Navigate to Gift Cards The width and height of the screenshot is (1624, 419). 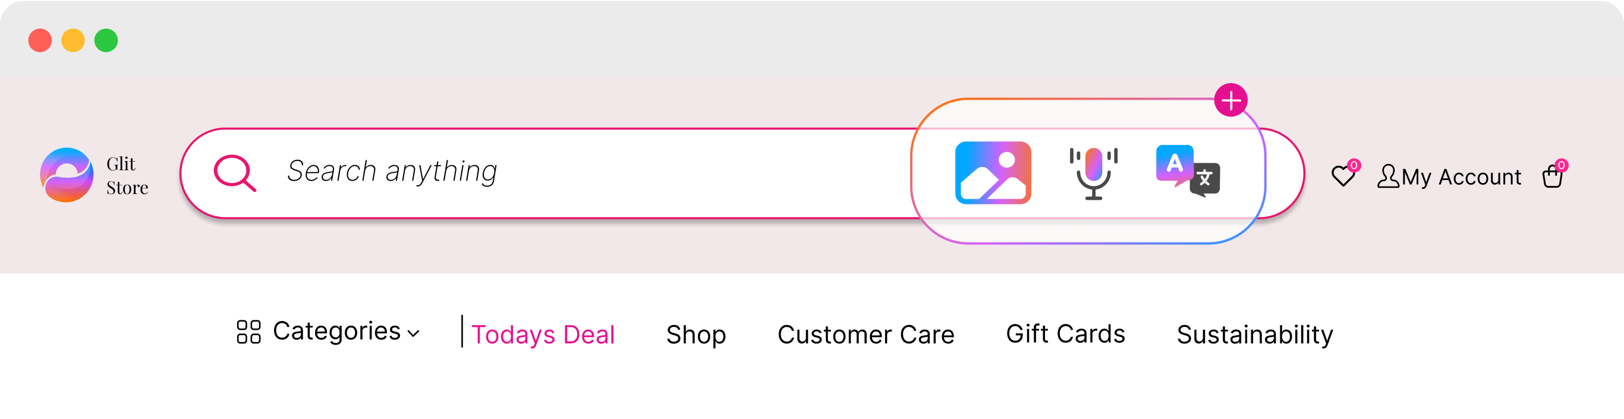coord(1065,333)
